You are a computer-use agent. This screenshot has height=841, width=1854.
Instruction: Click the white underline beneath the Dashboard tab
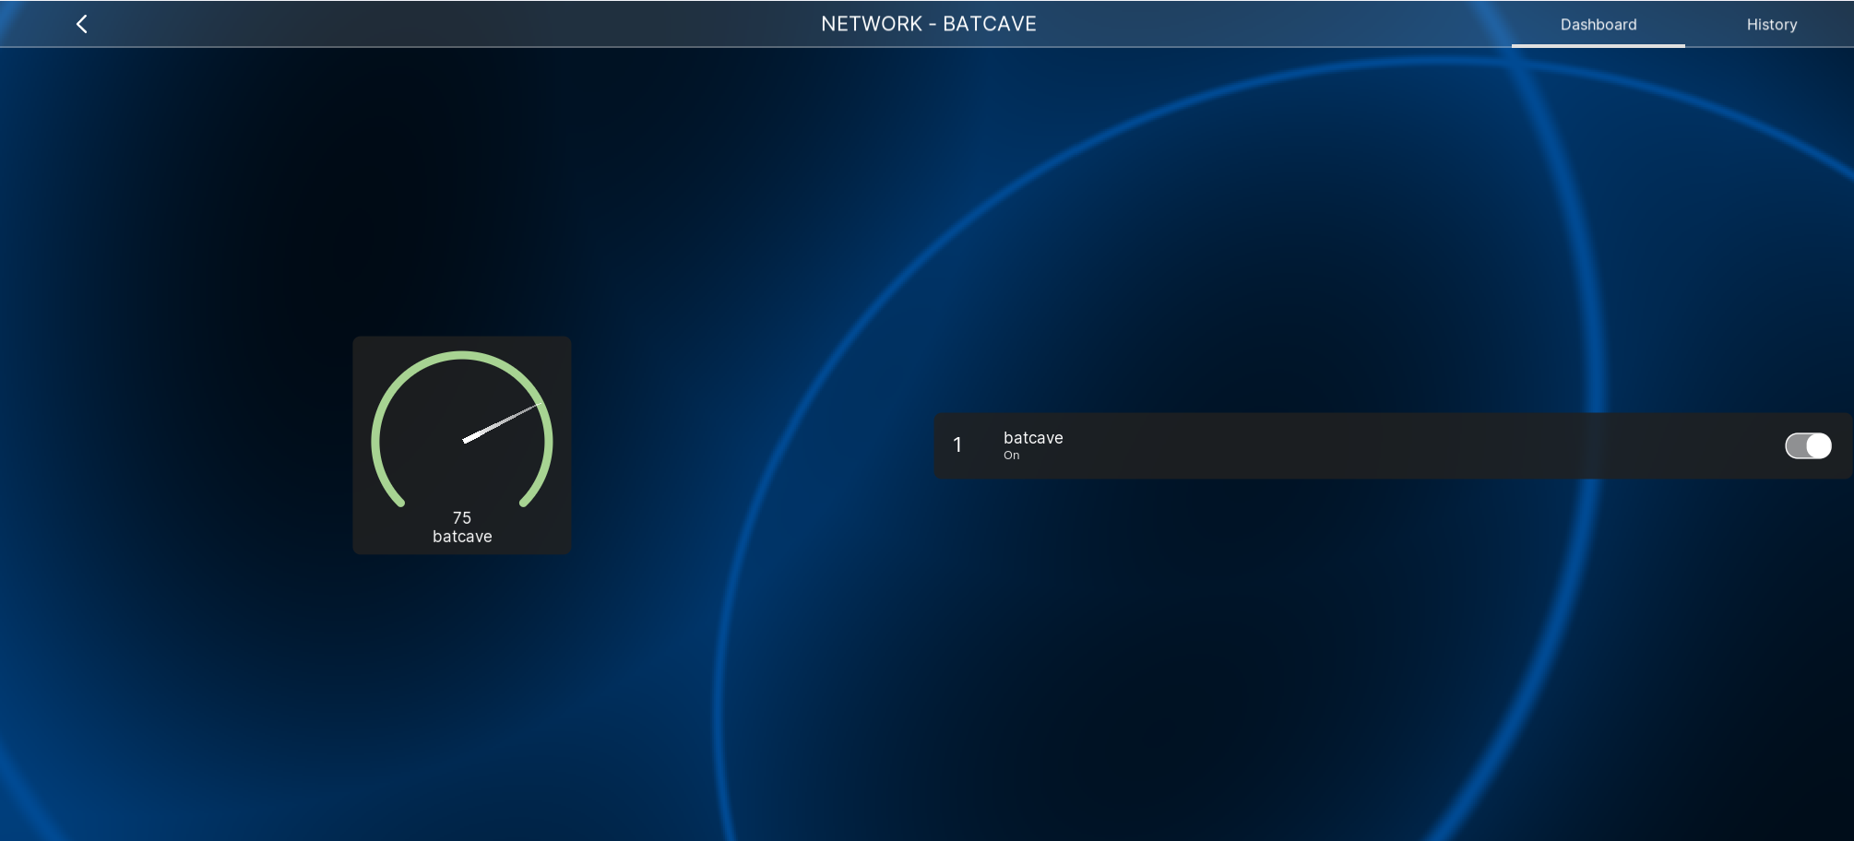(x=1598, y=45)
